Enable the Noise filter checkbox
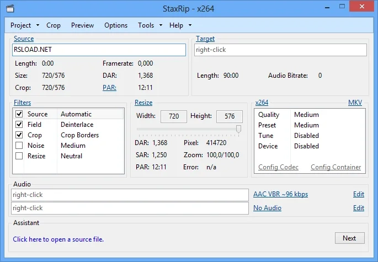 pos(19,146)
